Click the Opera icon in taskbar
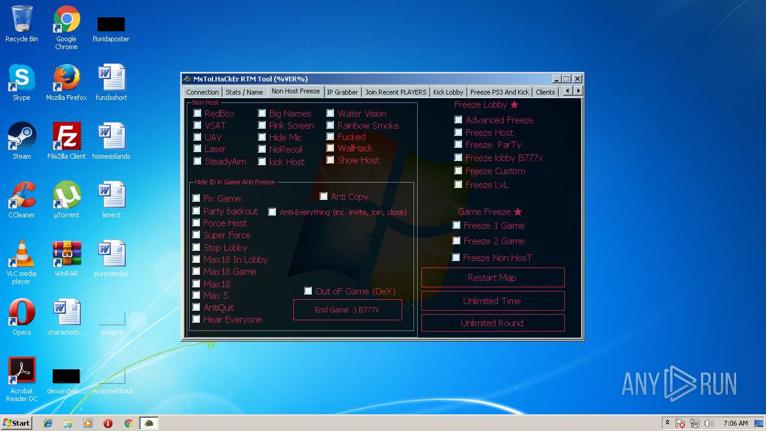The height and width of the screenshot is (431, 766). 108,423
